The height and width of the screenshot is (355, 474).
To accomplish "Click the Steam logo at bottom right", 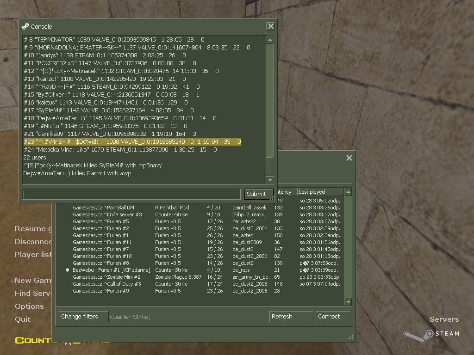I will click(x=431, y=335).
